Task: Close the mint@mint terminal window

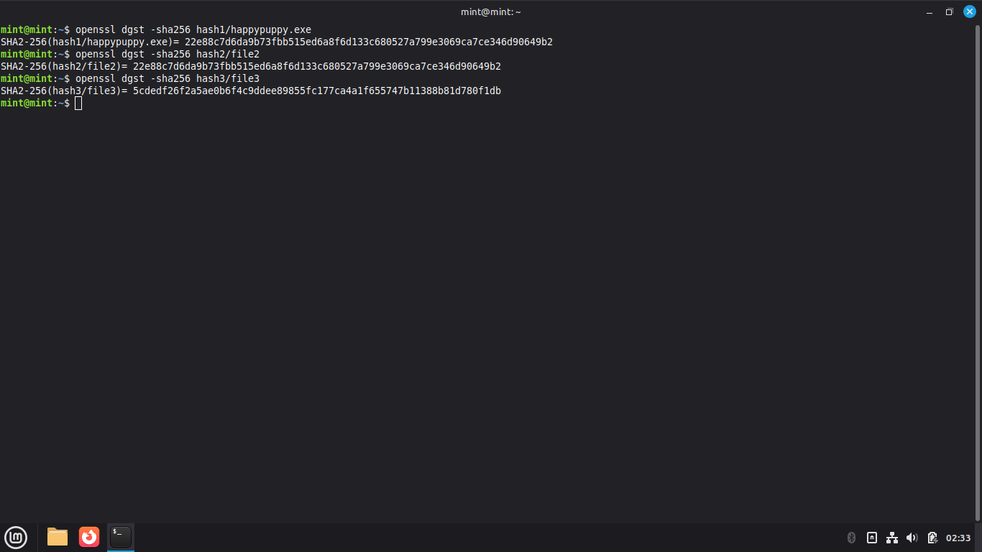Action: pos(969,11)
